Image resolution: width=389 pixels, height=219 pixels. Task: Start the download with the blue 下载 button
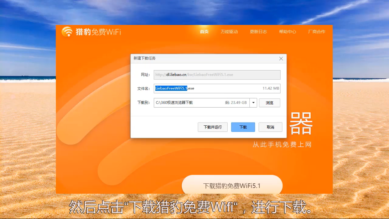click(243, 127)
